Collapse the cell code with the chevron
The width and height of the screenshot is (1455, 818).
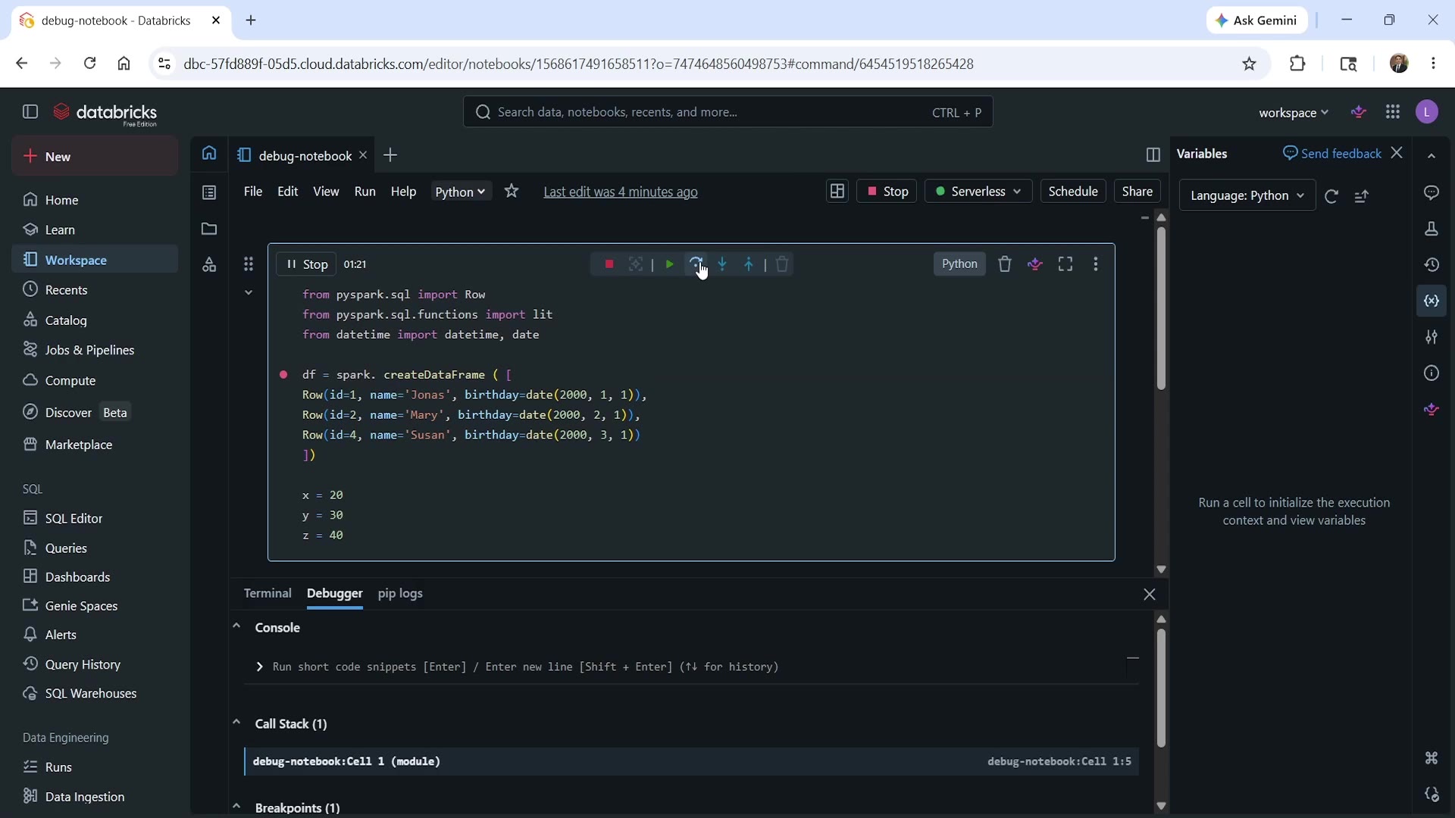(x=249, y=293)
